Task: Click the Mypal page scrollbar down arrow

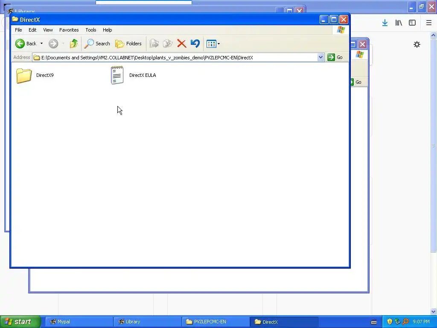Action: click(x=434, y=311)
